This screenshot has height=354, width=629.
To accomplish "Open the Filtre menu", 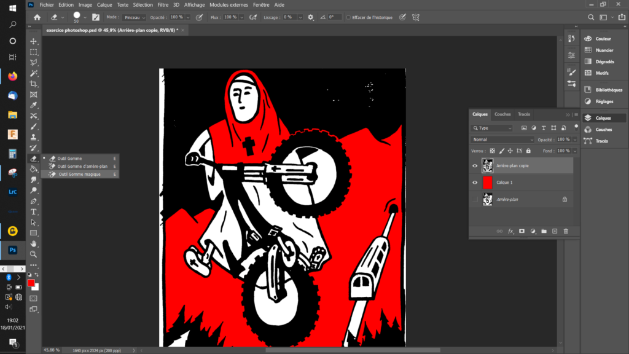I will tap(163, 5).
